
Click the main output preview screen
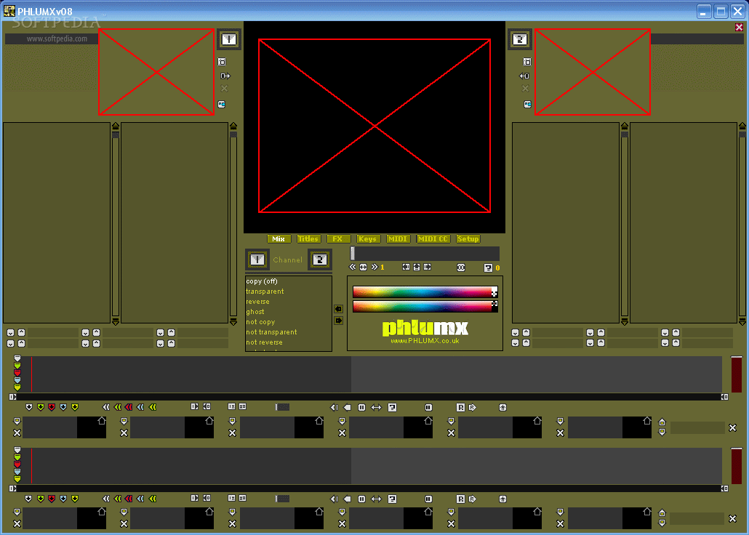(374, 126)
